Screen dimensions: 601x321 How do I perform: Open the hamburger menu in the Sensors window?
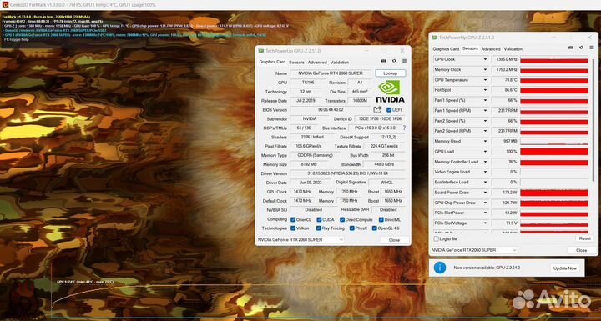(x=592, y=48)
